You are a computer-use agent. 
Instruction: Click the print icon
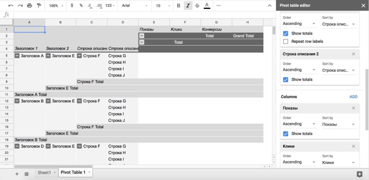pyautogui.click(x=30, y=6)
